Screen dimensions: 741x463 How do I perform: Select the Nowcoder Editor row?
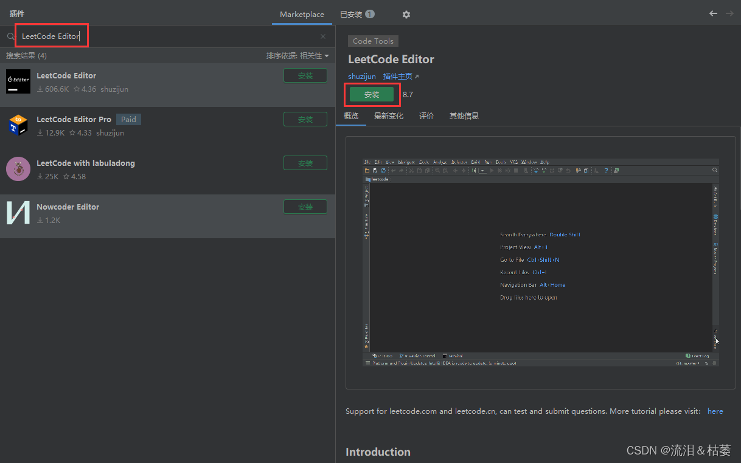pos(167,216)
